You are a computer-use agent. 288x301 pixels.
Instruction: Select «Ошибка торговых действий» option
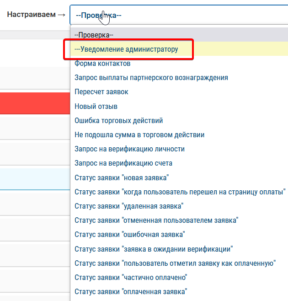[118, 121]
